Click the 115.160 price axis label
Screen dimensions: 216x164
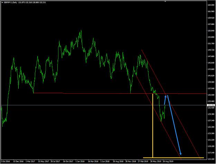211,159
